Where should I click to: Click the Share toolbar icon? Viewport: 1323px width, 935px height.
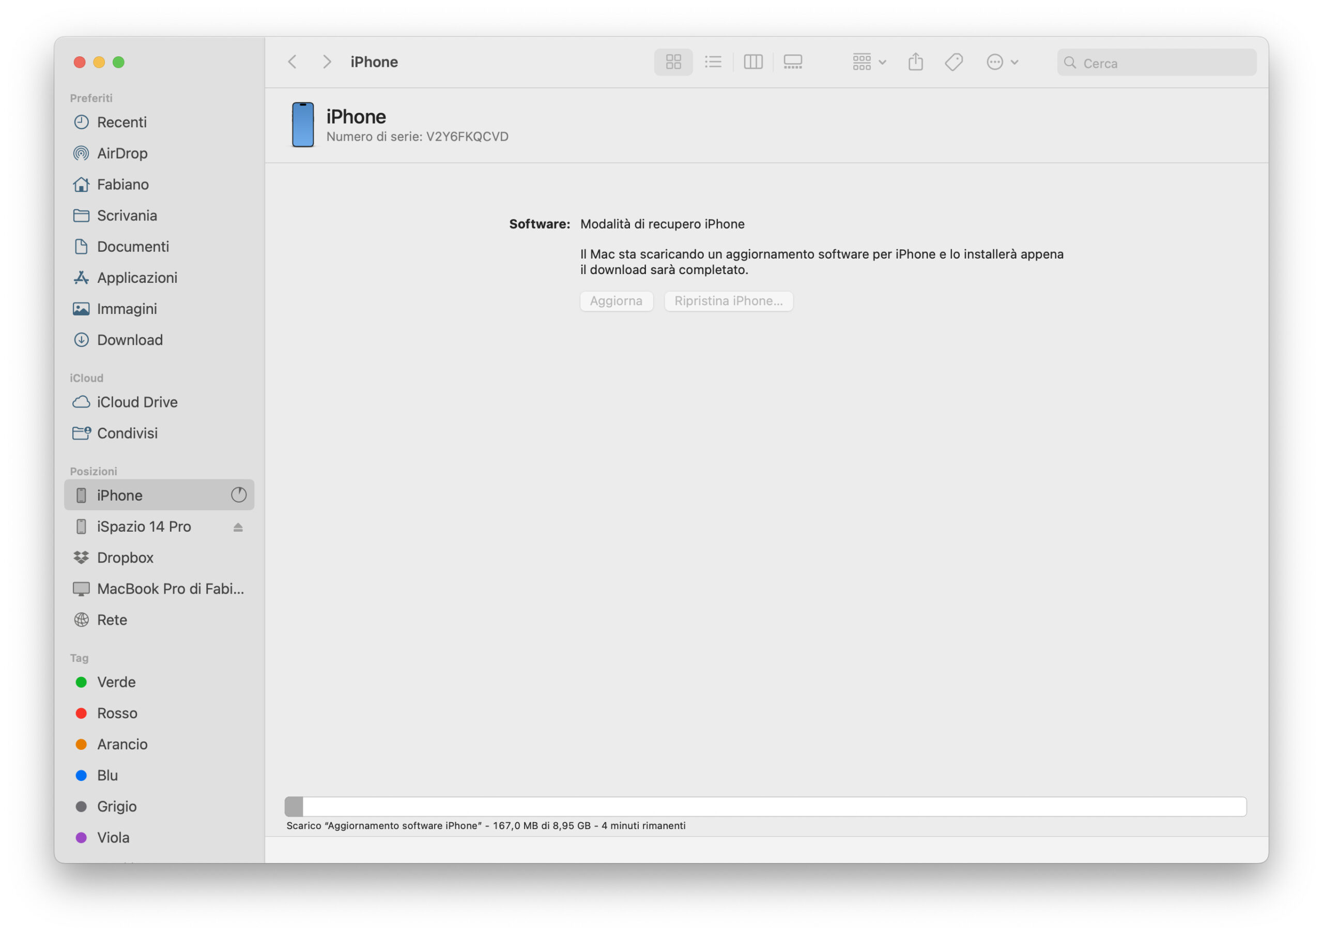click(916, 62)
